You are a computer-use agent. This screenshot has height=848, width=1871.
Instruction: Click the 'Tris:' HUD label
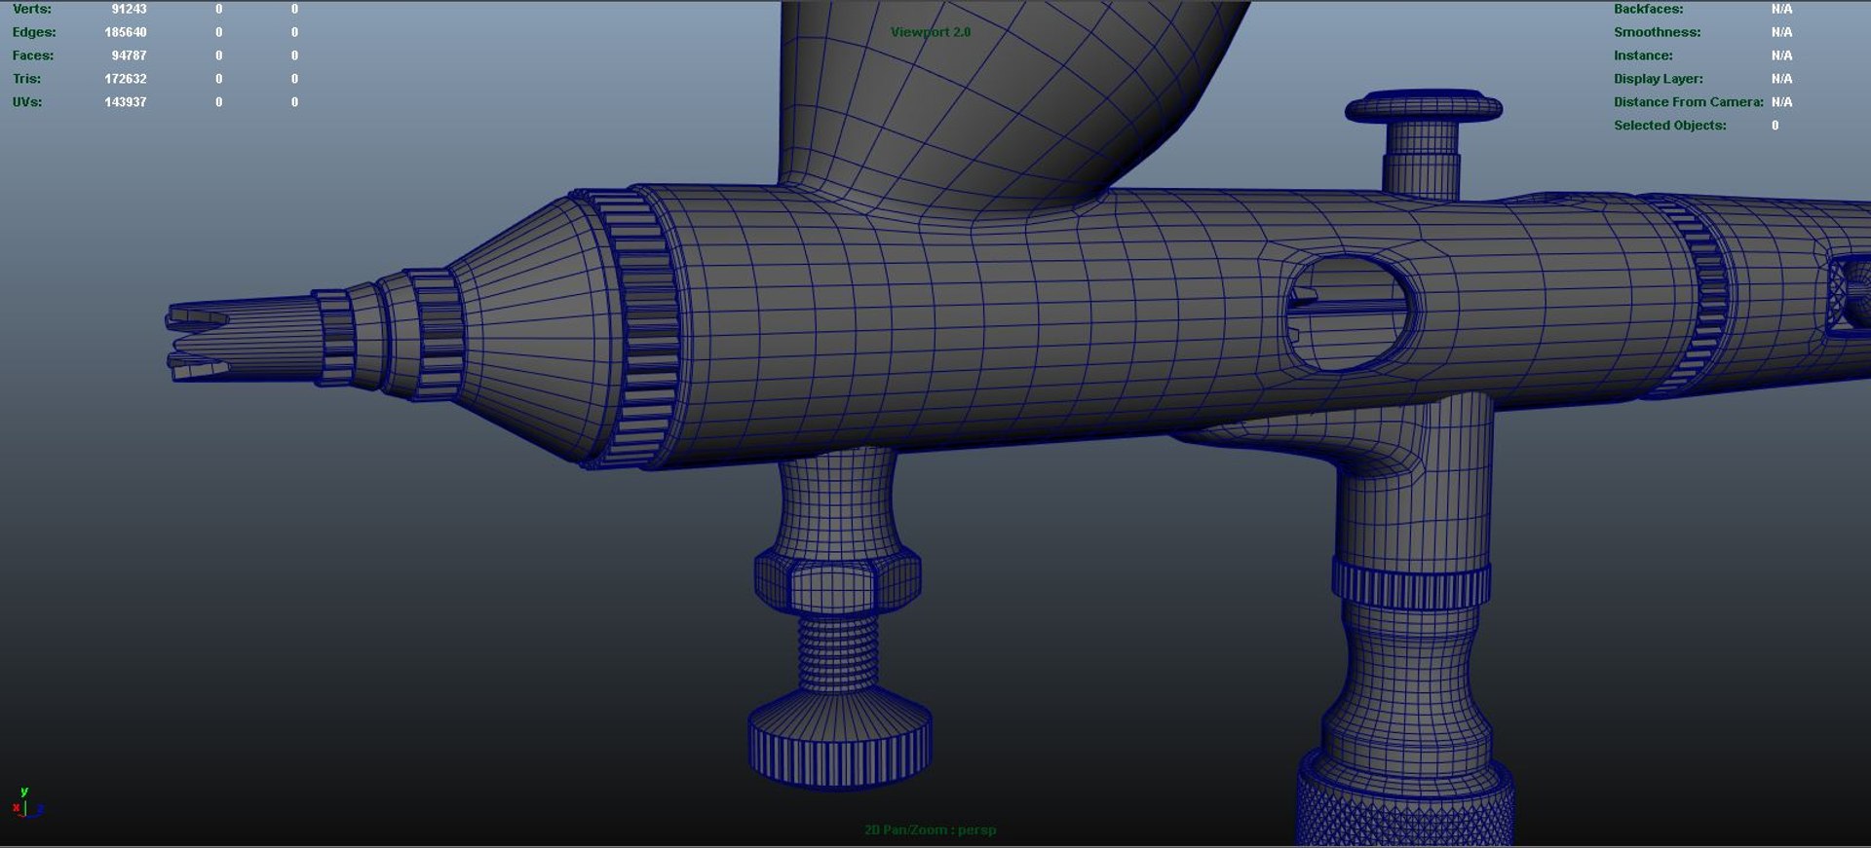click(27, 79)
